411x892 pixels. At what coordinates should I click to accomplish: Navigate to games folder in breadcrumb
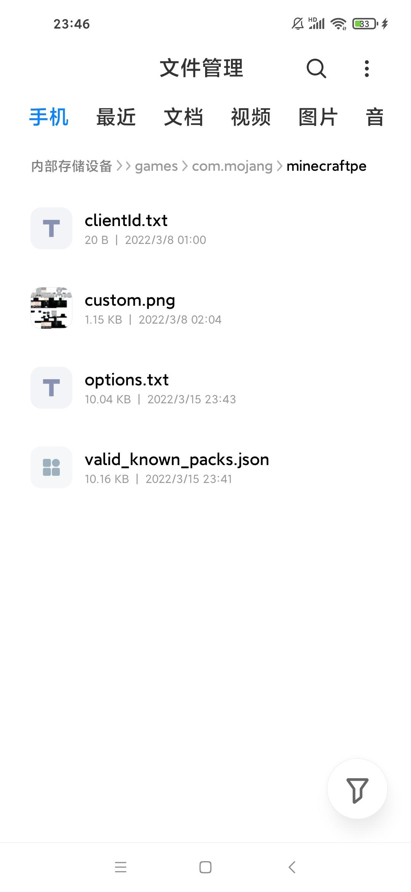pos(156,167)
